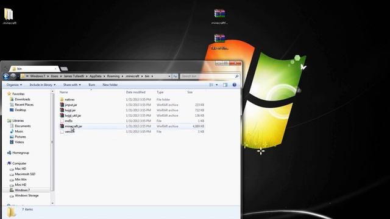Viewport: 390px width, 219px height.
Task: Open the Organize dropdown menu
Action: point(14,85)
